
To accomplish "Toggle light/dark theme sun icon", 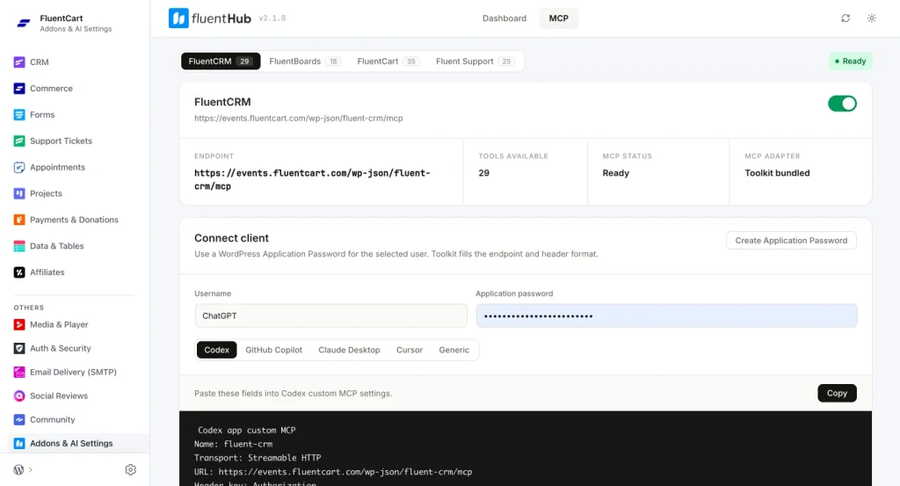I will [871, 18].
